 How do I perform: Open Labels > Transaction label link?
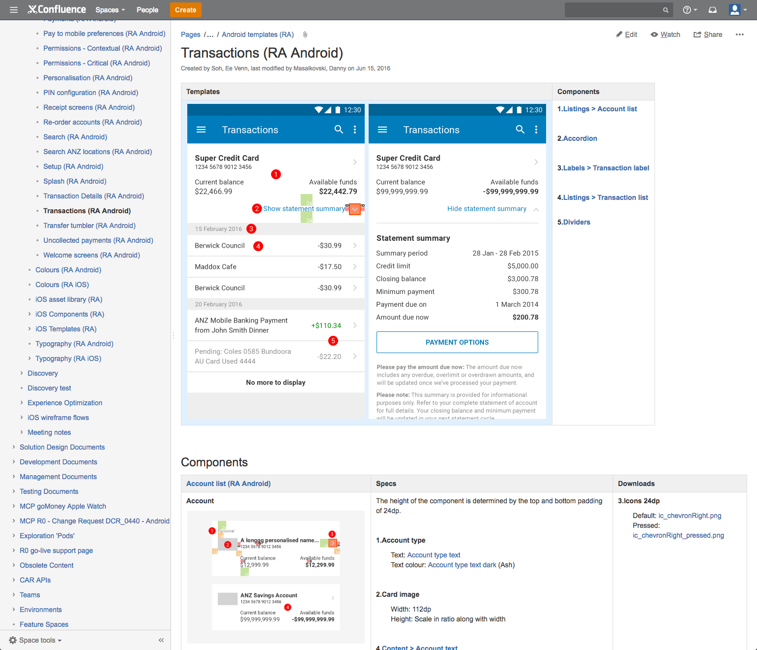(606, 168)
